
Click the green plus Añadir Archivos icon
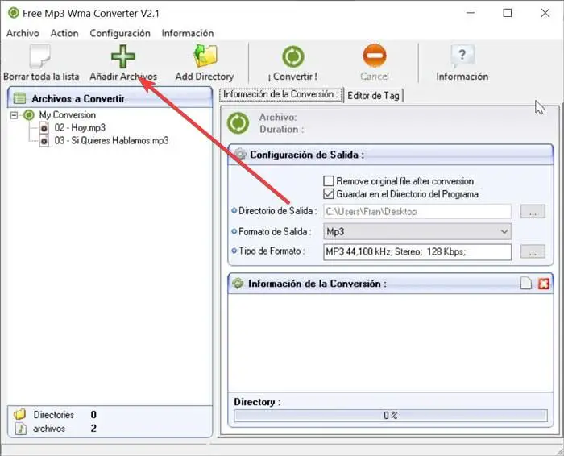coord(123,56)
